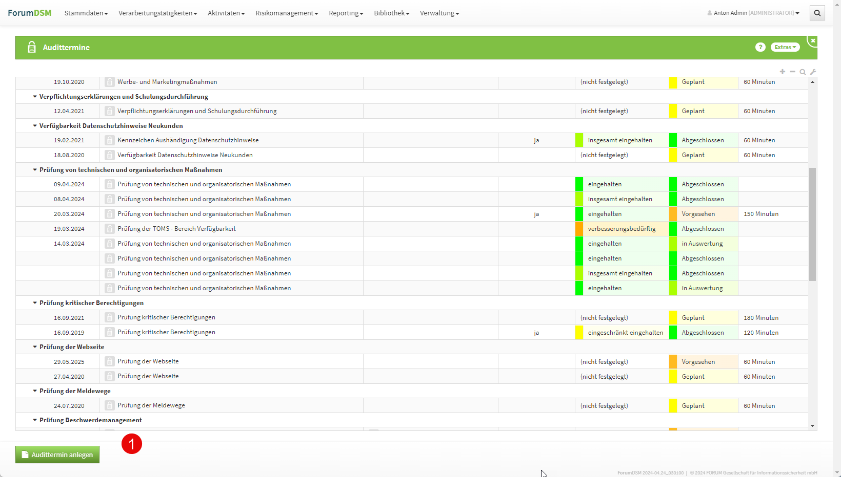841x477 pixels.
Task: Open the Extras dropdown
Action: [x=785, y=47]
